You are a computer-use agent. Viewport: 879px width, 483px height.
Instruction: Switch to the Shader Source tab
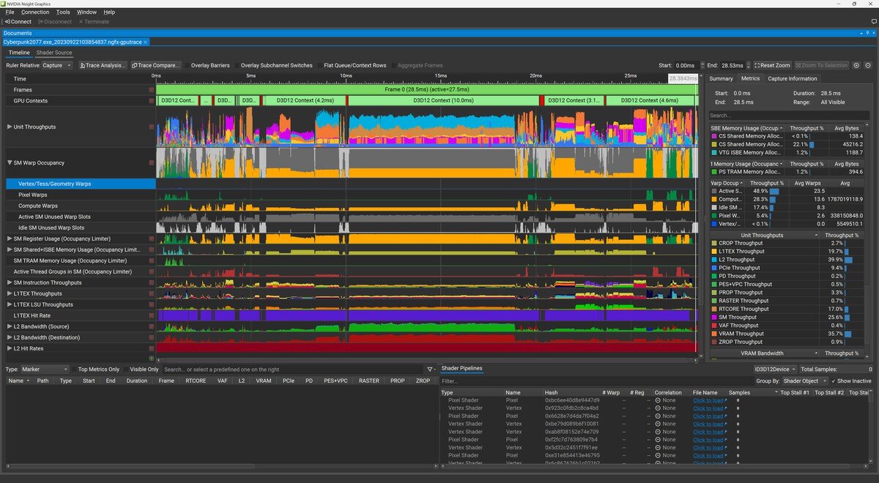(x=54, y=53)
